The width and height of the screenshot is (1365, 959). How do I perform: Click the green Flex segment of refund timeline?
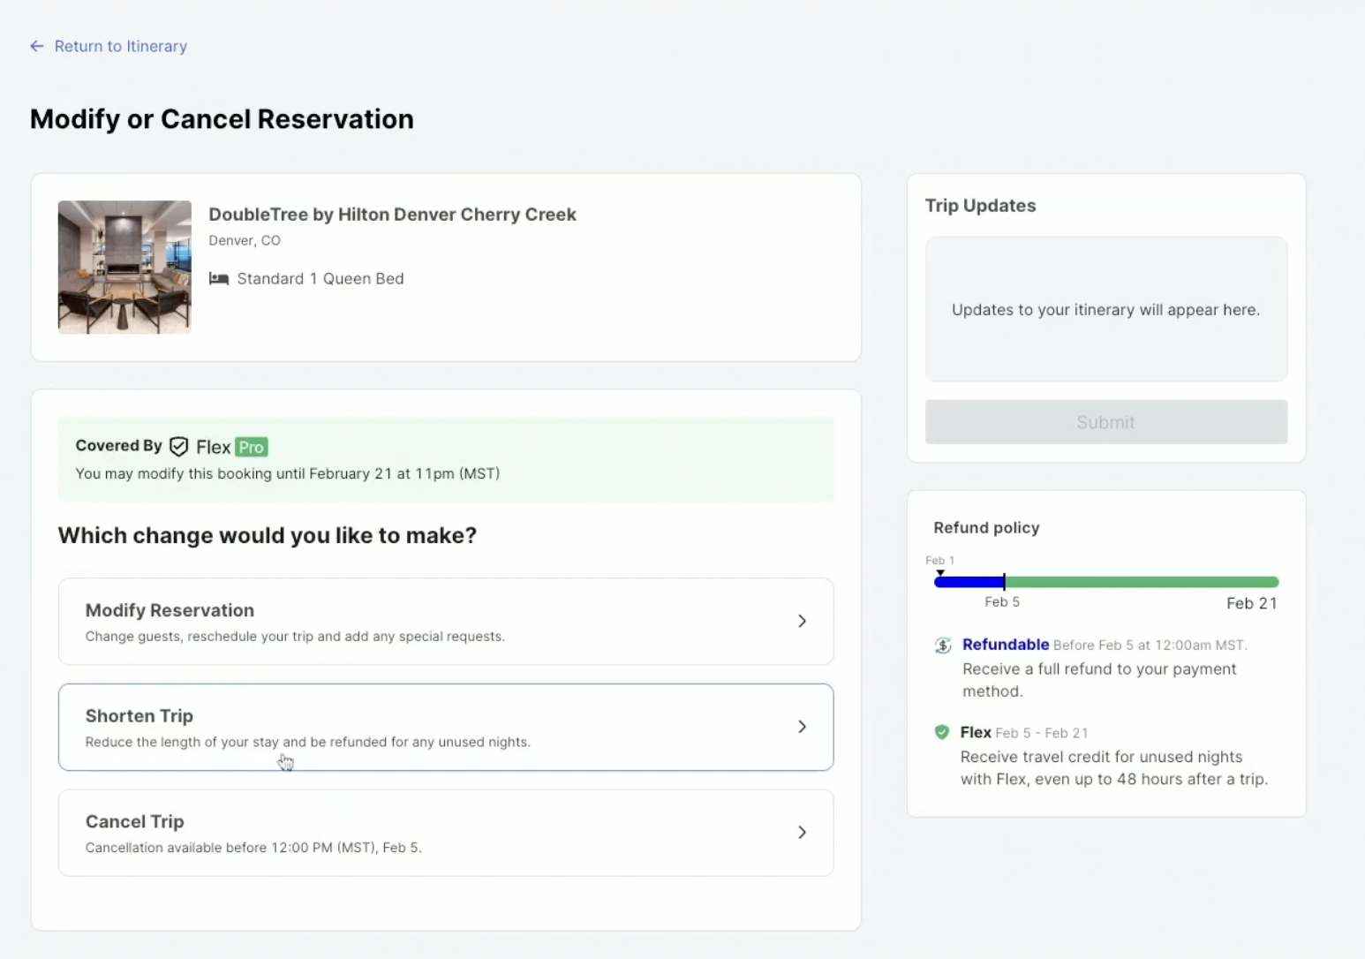1142,582
